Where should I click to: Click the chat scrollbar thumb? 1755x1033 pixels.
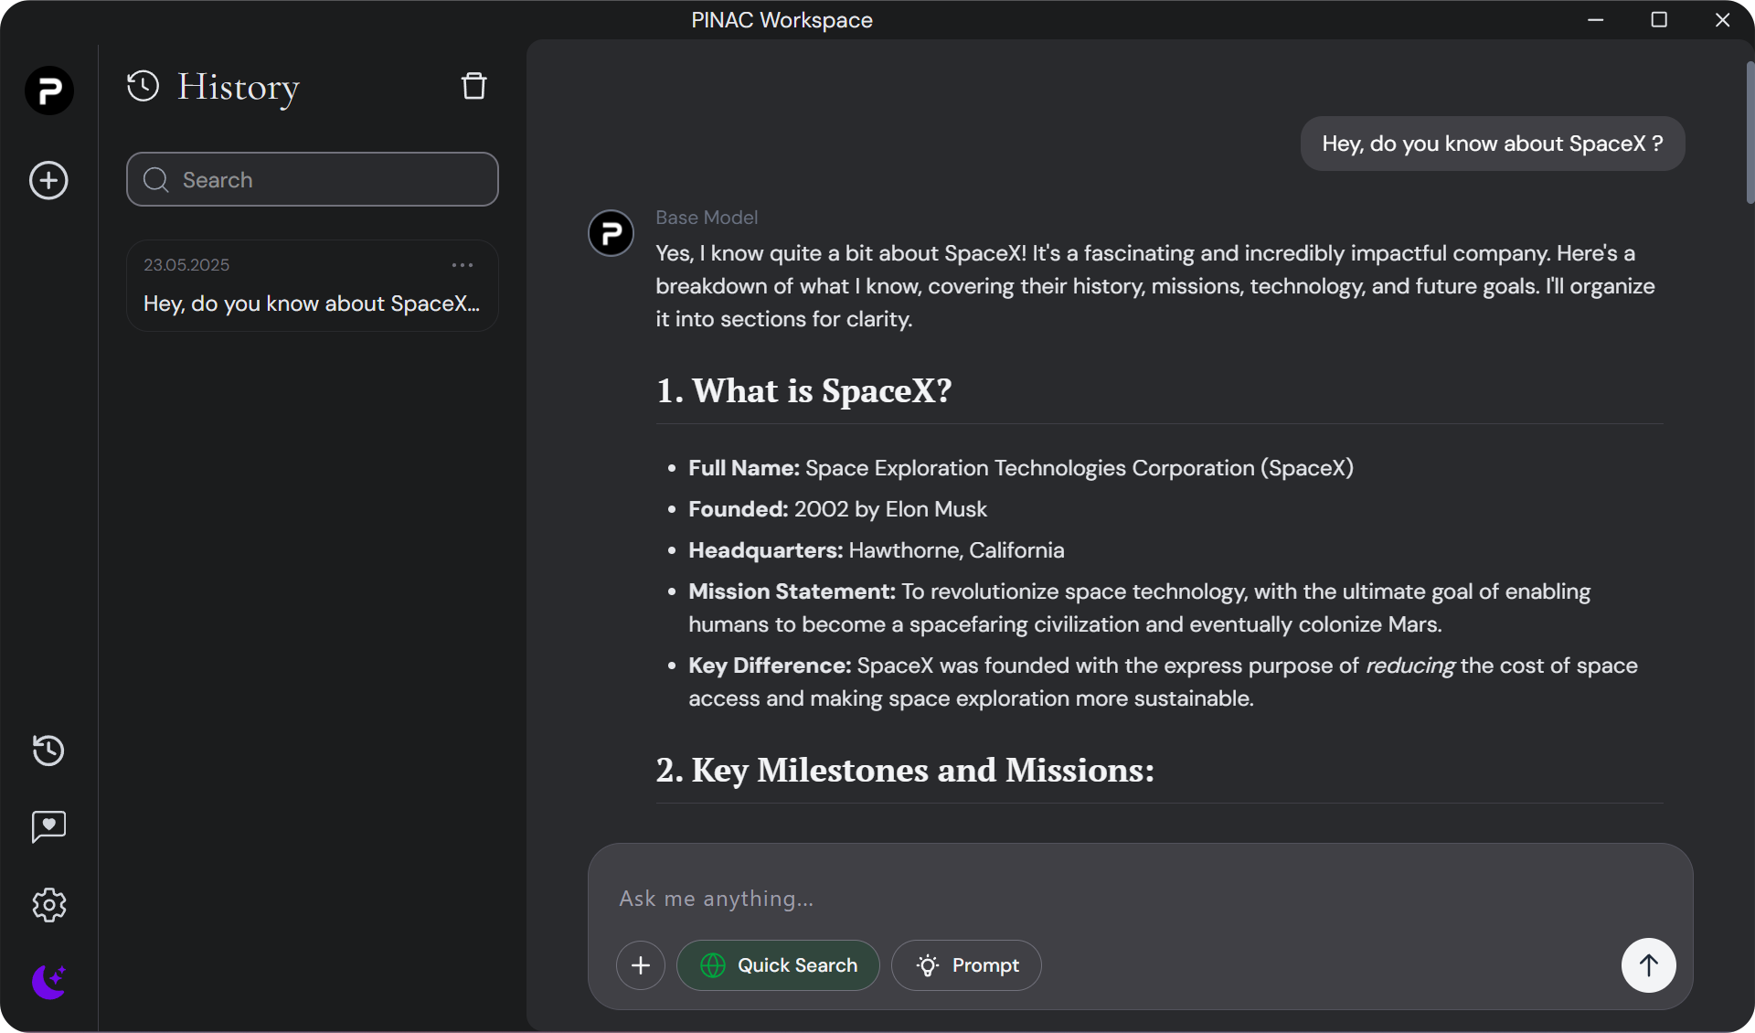(x=1750, y=133)
